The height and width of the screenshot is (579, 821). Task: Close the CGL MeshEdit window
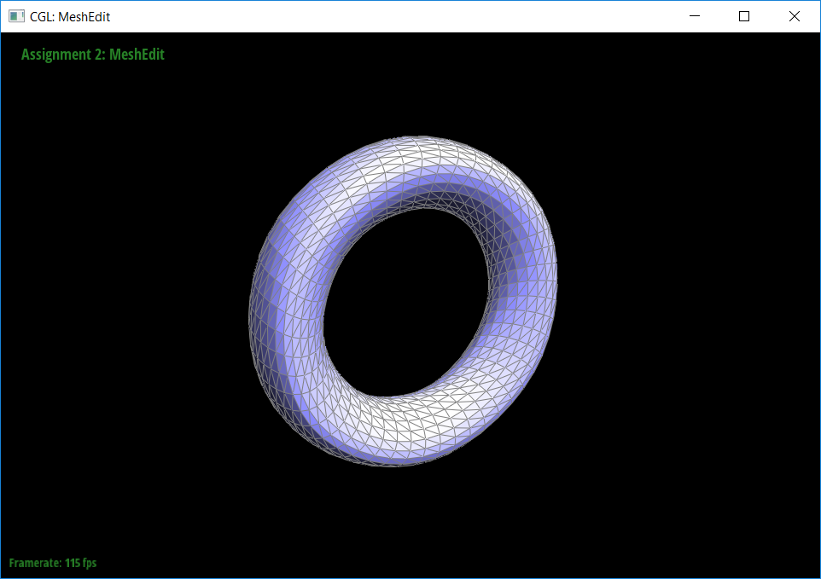coord(795,16)
